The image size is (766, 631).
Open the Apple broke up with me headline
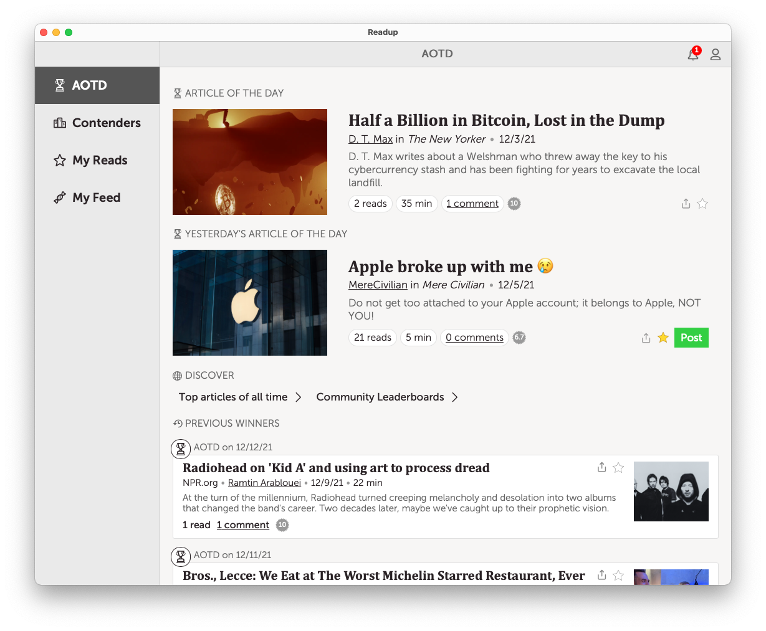pos(451,267)
